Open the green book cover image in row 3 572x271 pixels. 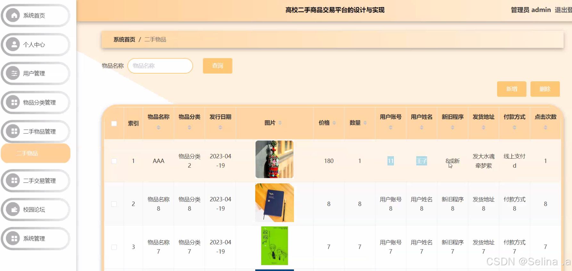tap(274, 246)
